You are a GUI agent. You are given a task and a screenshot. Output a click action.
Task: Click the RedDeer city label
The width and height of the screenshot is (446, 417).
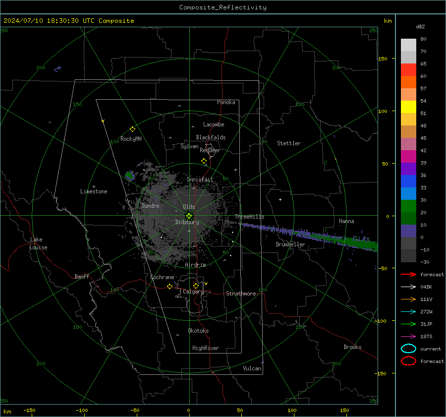(210, 150)
